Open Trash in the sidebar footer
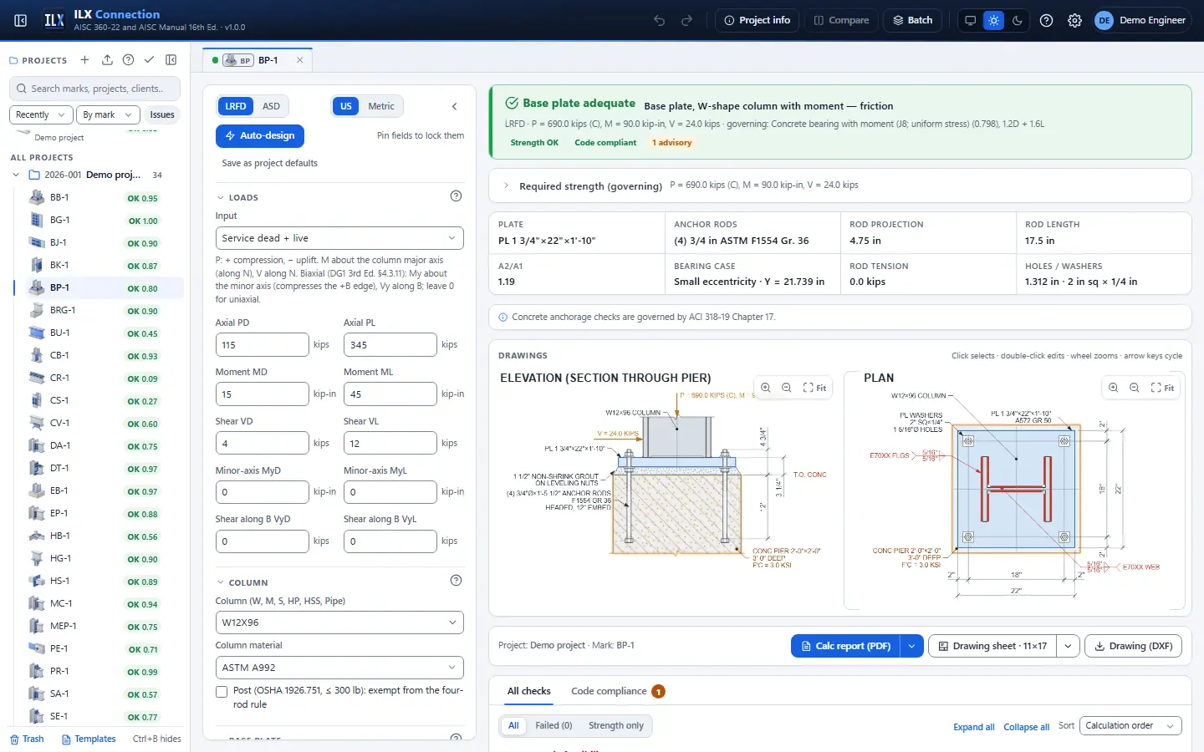This screenshot has height=752, width=1204. 27,739
